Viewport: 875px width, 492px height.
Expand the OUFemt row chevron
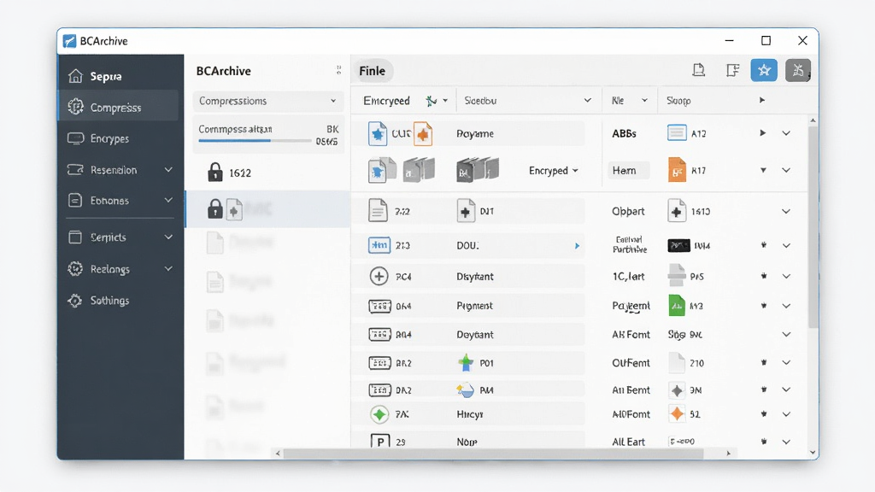[786, 362]
